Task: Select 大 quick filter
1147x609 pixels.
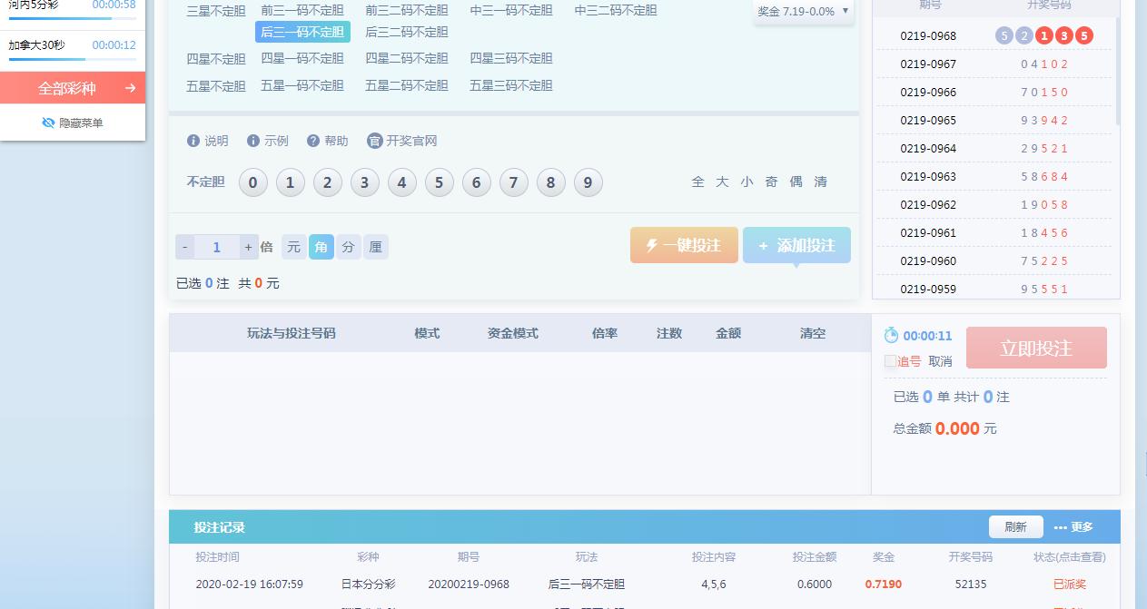Action: (x=722, y=182)
